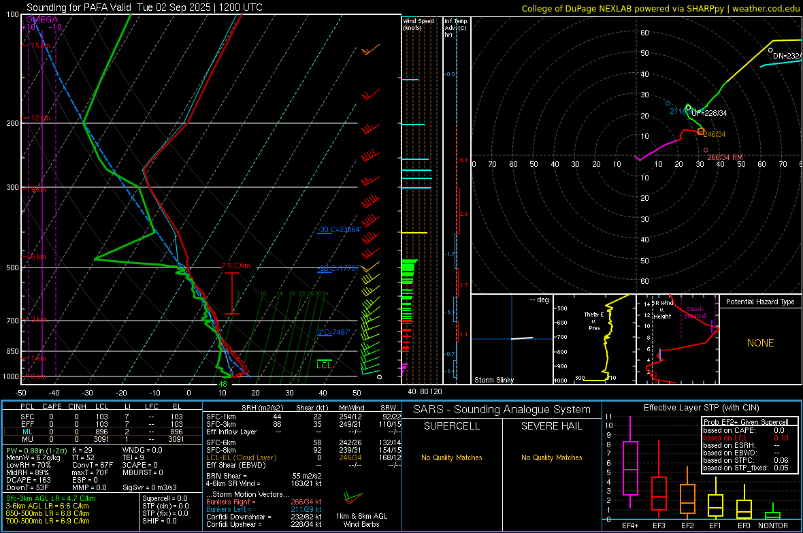803x533 pixels.
Task: Click the 'SHIP = 0.0' value
Action: pyautogui.click(x=159, y=521)
